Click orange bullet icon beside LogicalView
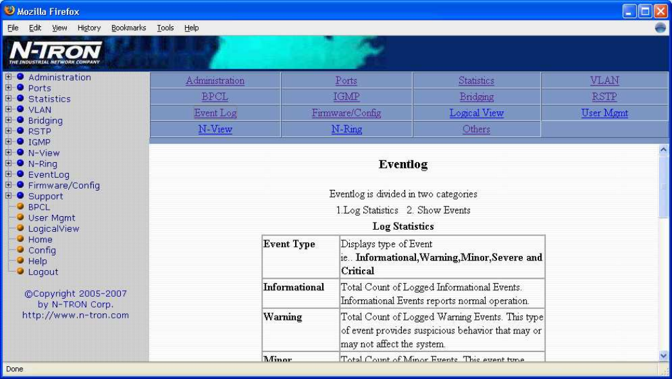672x379 pixels. tap(20, 228)
